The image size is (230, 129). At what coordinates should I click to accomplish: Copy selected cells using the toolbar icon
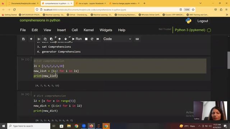click(45, 39)
